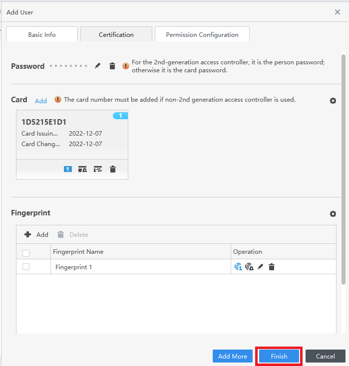Delete card 1D5215E1D1 with trash icon
Image resolution: width=349 pixels, height=366 pixels.
[x=113, y=169]
